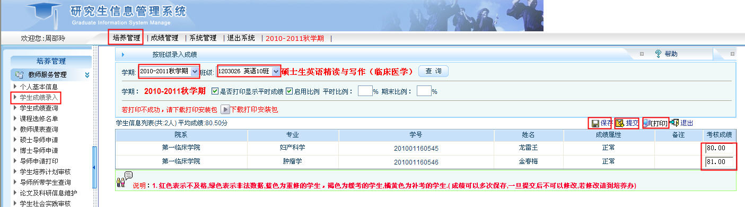The width and height of the screenshot is (745, 207).
Task: Toggle 是否打印显示平时成绩 checkbox
Action: tap(215, 91)
